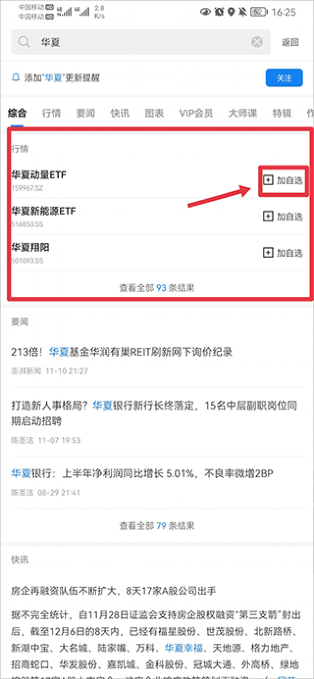Add 华夏翔阳 to watchlist via 加自选

(283, 252)
